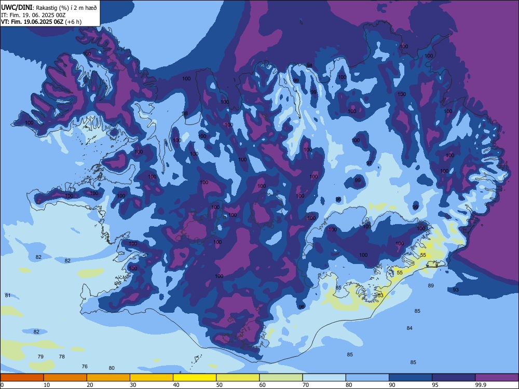Viewport: 519px width, 389px height.
Task: Select the light blue 80–90 legend swatch
Action: tap(367, 378)
